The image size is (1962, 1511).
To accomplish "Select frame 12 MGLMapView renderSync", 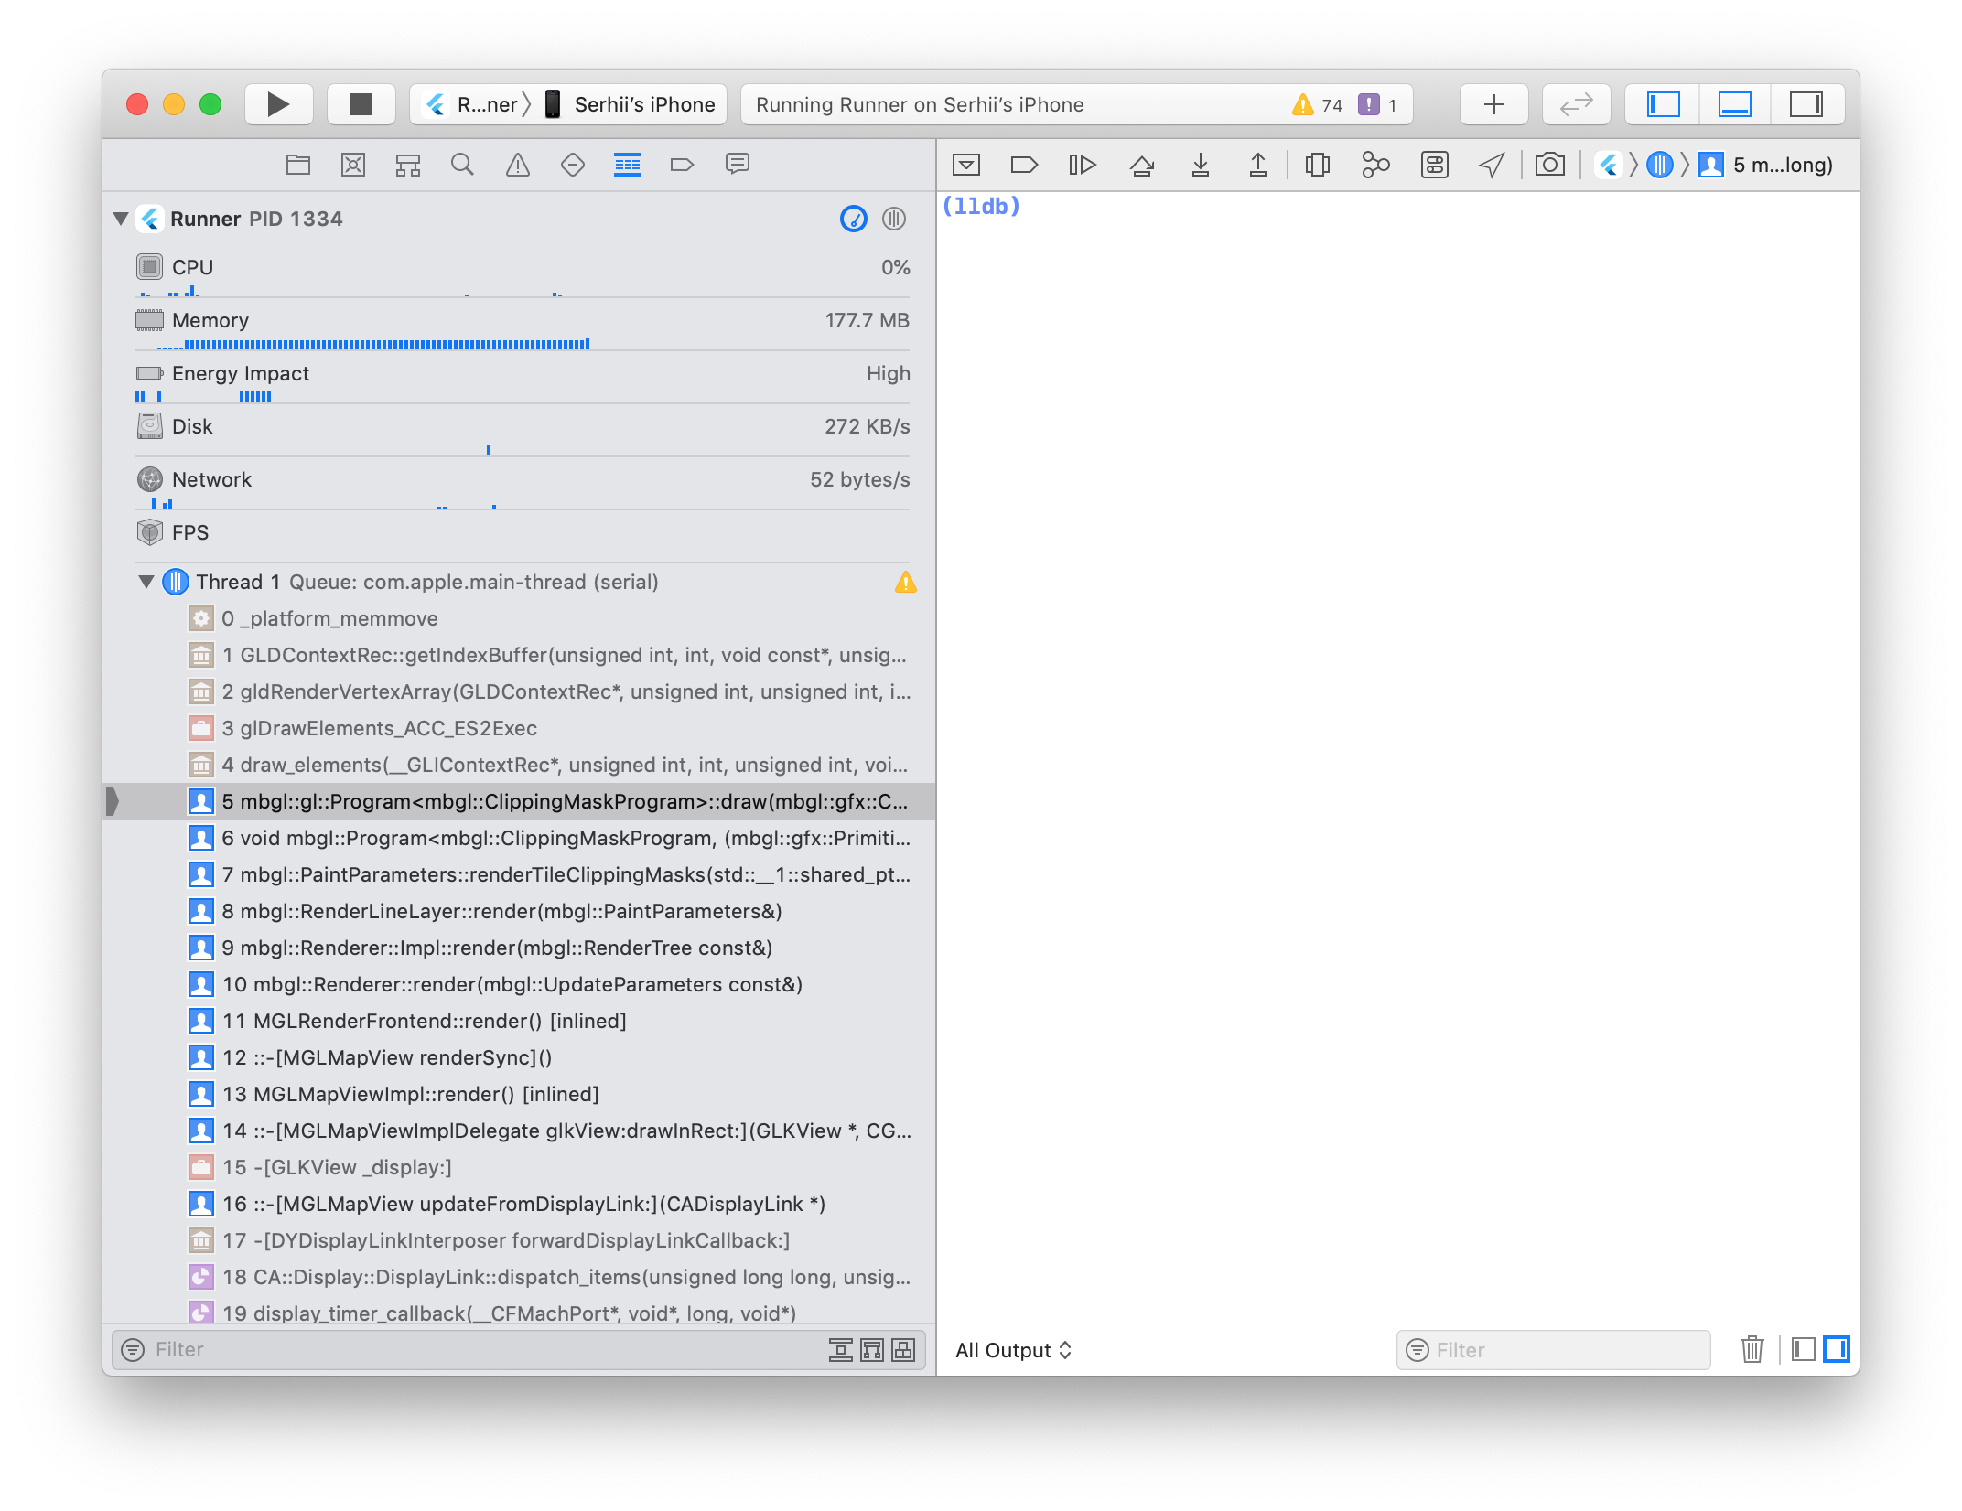I will pos(519,1058).
